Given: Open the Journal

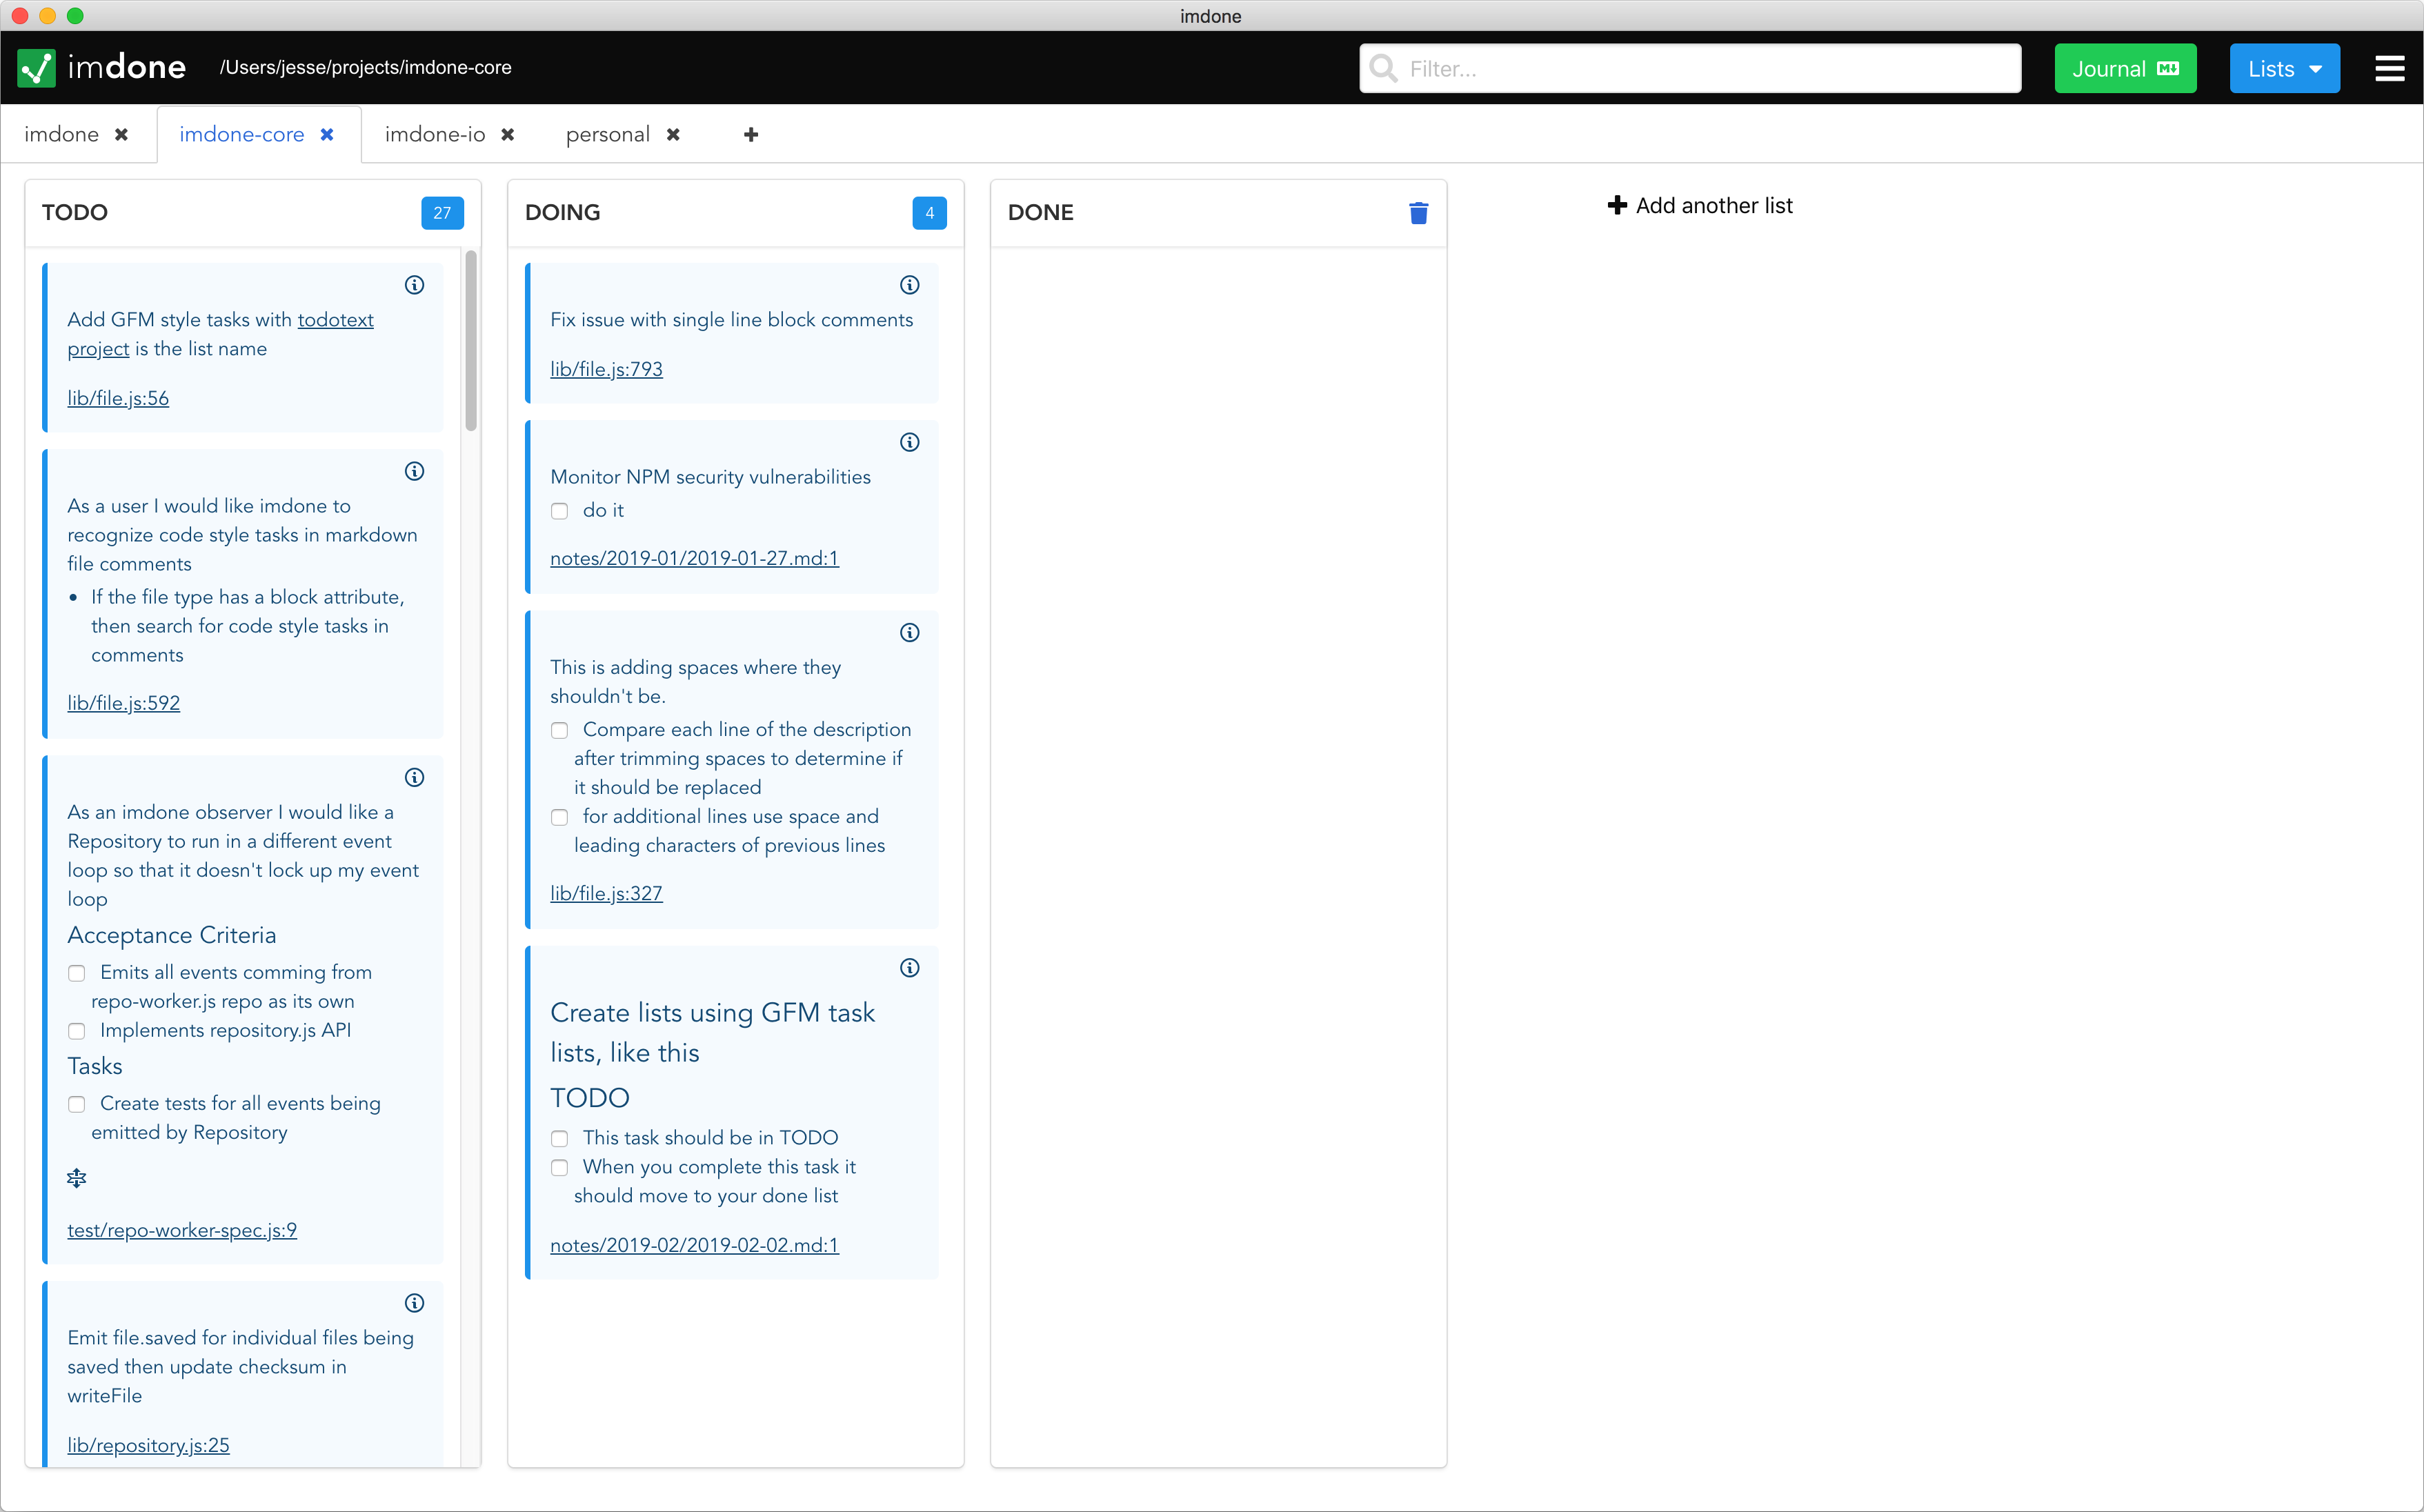Looking at the screenshot, I should pyautogui.click(x=2125, y=68).
